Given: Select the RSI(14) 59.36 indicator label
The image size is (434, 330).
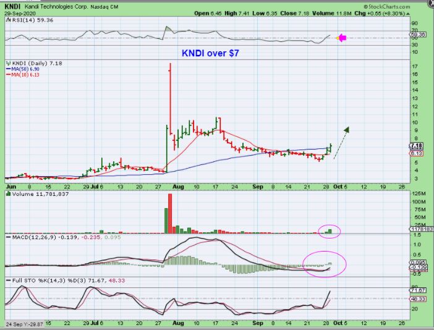Looking at the screenshot, I should 32,20.
